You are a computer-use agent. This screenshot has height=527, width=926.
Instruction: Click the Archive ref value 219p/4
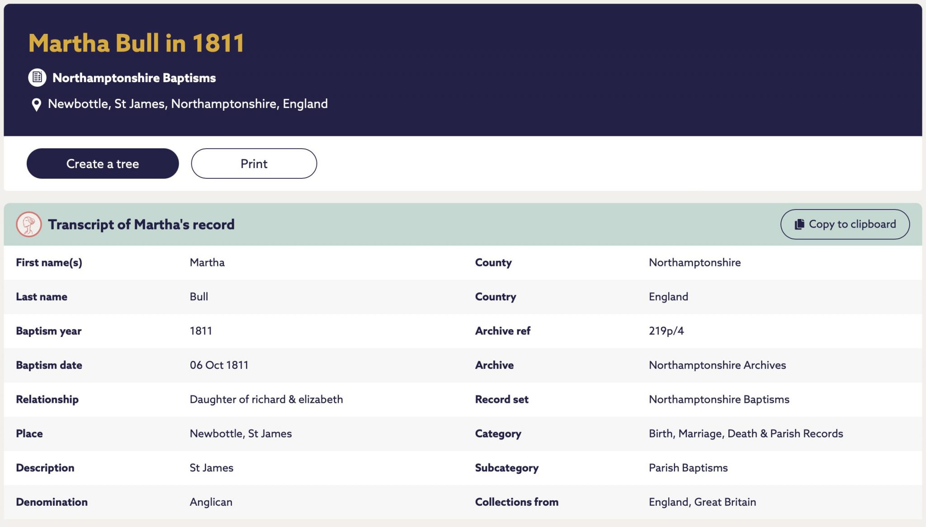(666, 331)
